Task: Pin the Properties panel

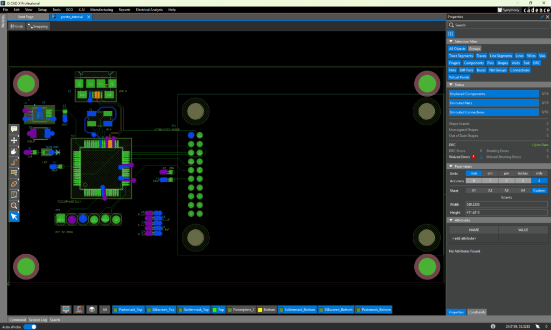Action: (542, 17)
